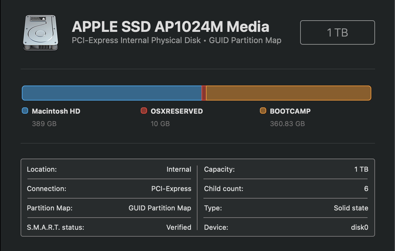
Task: Select the orange BOOTCAMP partition bar segment
Action: point(288,93)
